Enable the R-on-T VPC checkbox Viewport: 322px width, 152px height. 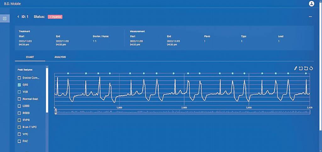19,127
